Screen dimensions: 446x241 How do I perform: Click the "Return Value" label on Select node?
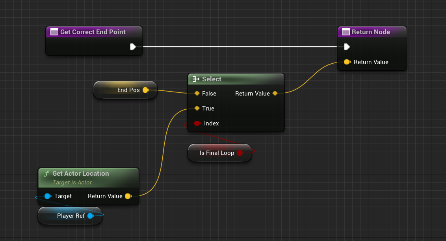(252, 94)
